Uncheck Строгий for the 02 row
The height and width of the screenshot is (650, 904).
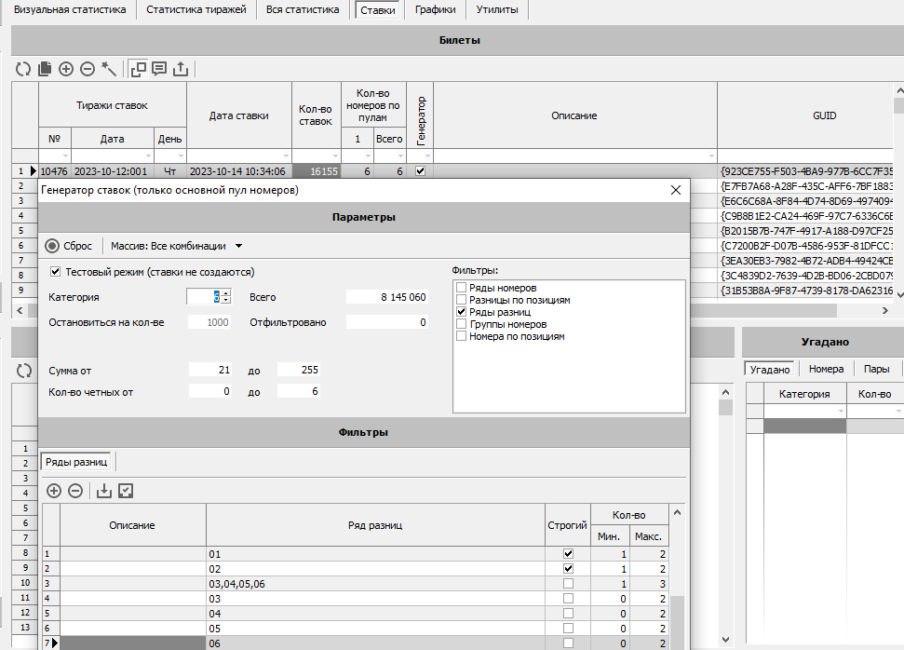(x=568, y=569)
